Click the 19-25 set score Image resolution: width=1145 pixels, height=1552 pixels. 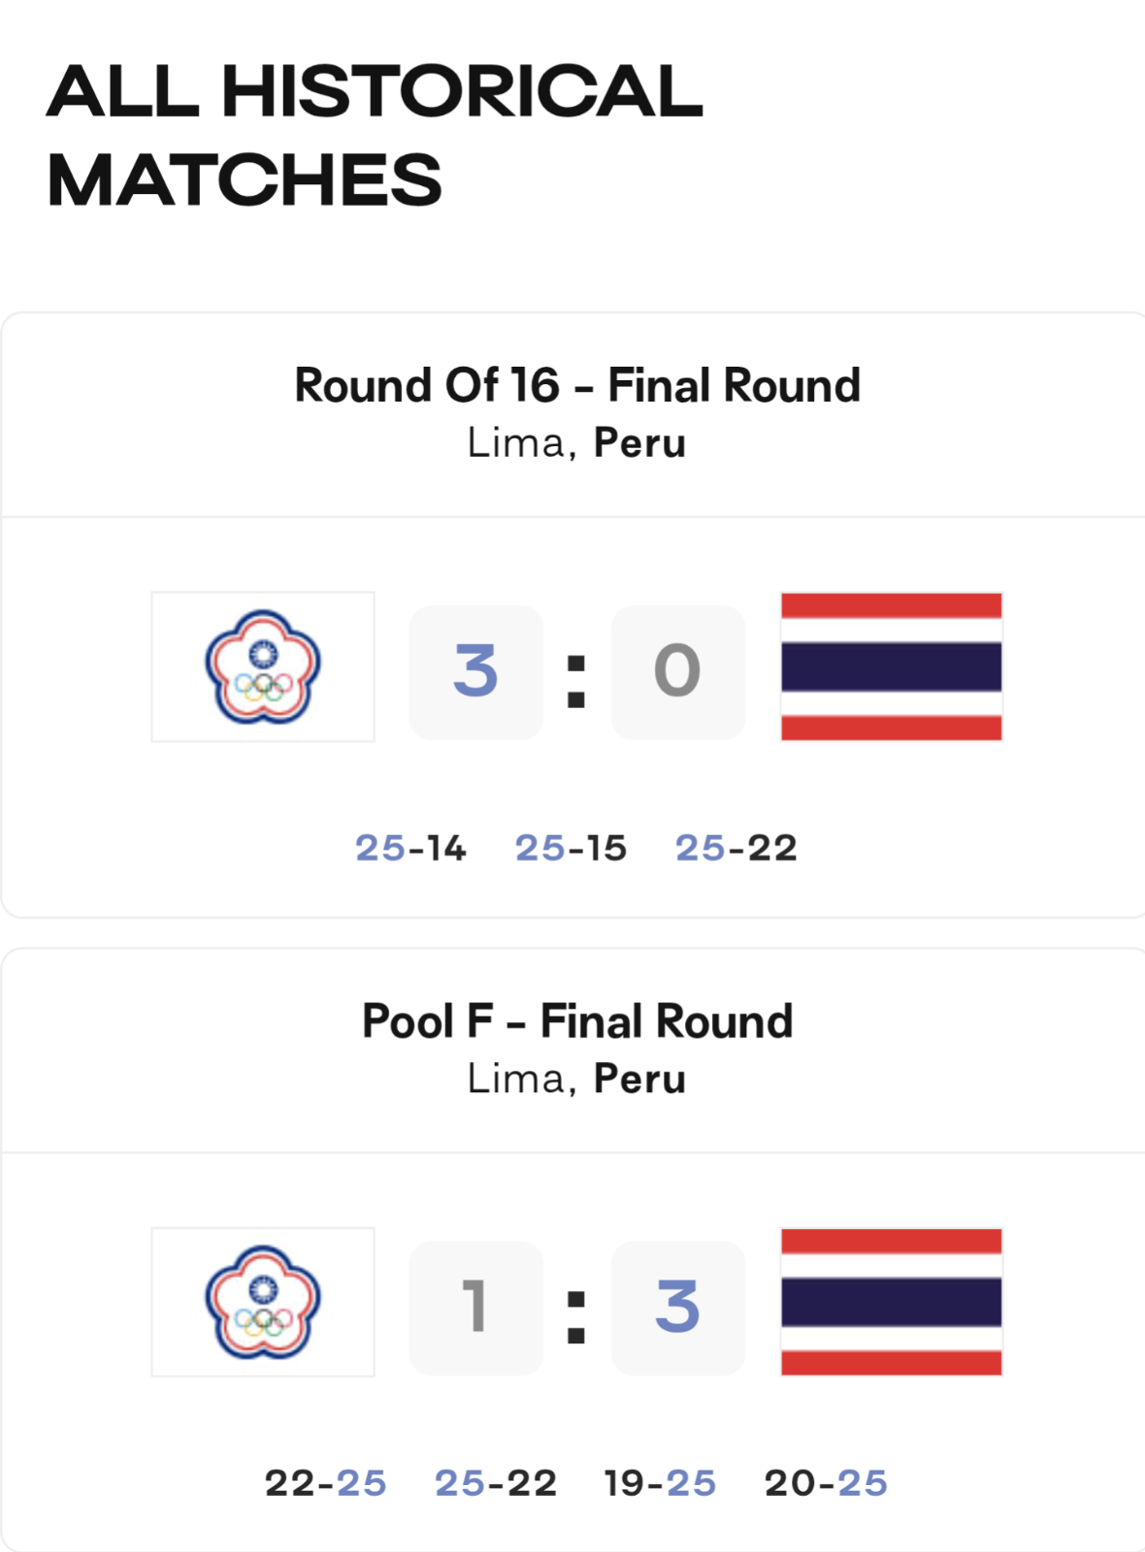point(660,1483)
